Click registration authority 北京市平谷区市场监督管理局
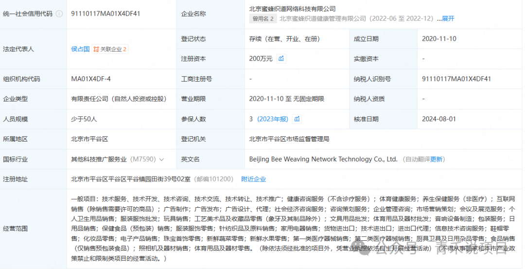This screenshot has height=269, width=525. (289, 139)
